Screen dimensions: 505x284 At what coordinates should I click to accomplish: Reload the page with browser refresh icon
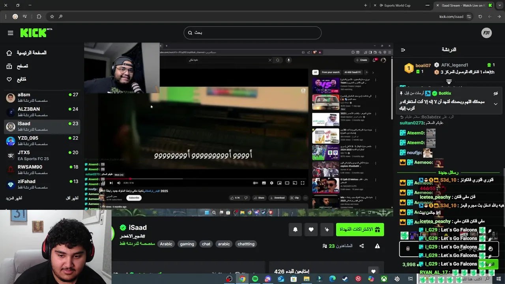480,17
